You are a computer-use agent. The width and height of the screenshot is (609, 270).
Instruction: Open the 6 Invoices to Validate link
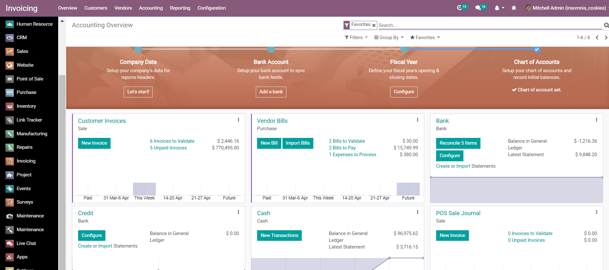(172, 141)
